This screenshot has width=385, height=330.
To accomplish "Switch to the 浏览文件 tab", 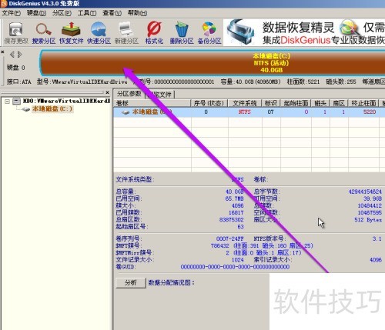I will coord(160,95).
